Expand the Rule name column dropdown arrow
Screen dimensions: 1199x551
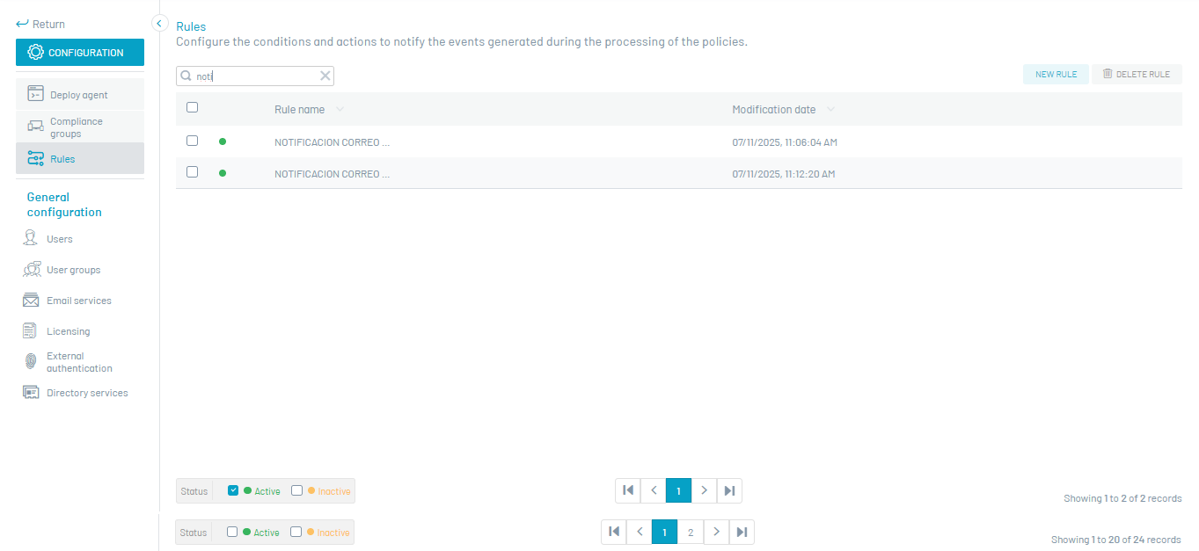(340, 110)
